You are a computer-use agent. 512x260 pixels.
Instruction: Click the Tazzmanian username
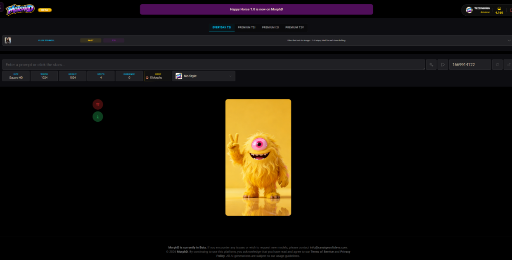[482, 8]
